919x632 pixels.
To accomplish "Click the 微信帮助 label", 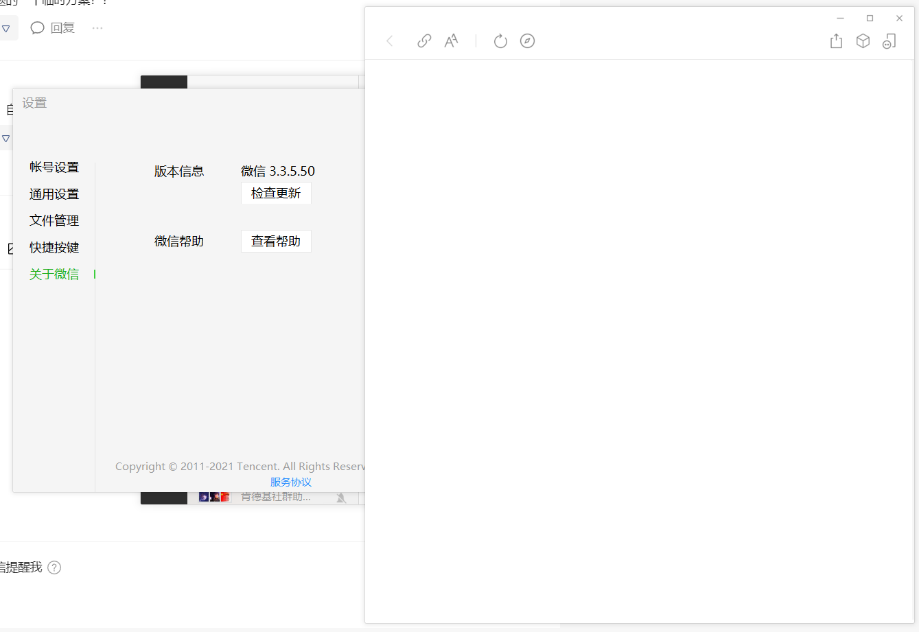I will pyautogui.click(x=179, y=242).
